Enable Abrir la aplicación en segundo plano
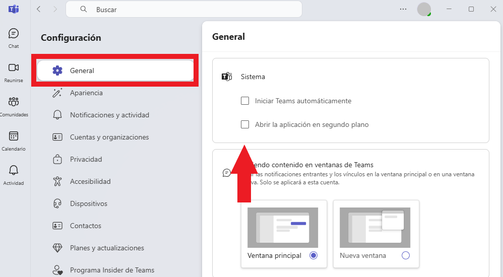This screenshot has height=277, width=503. 245,124
